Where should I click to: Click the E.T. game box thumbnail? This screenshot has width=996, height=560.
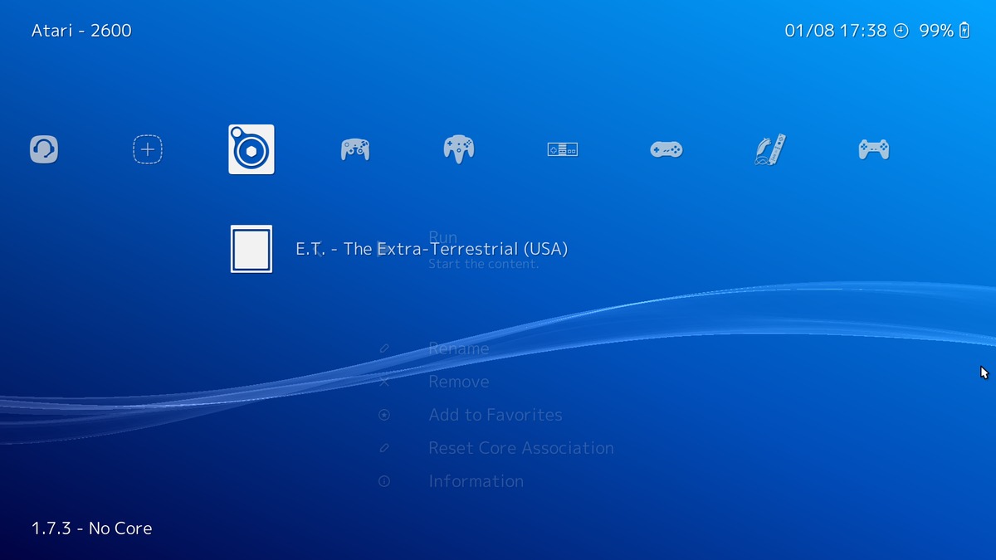click(x=251, y=249)
